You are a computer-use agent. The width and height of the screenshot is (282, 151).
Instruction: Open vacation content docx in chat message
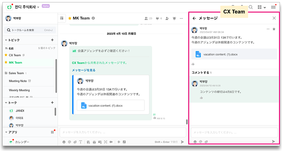(x=111, y=105)
